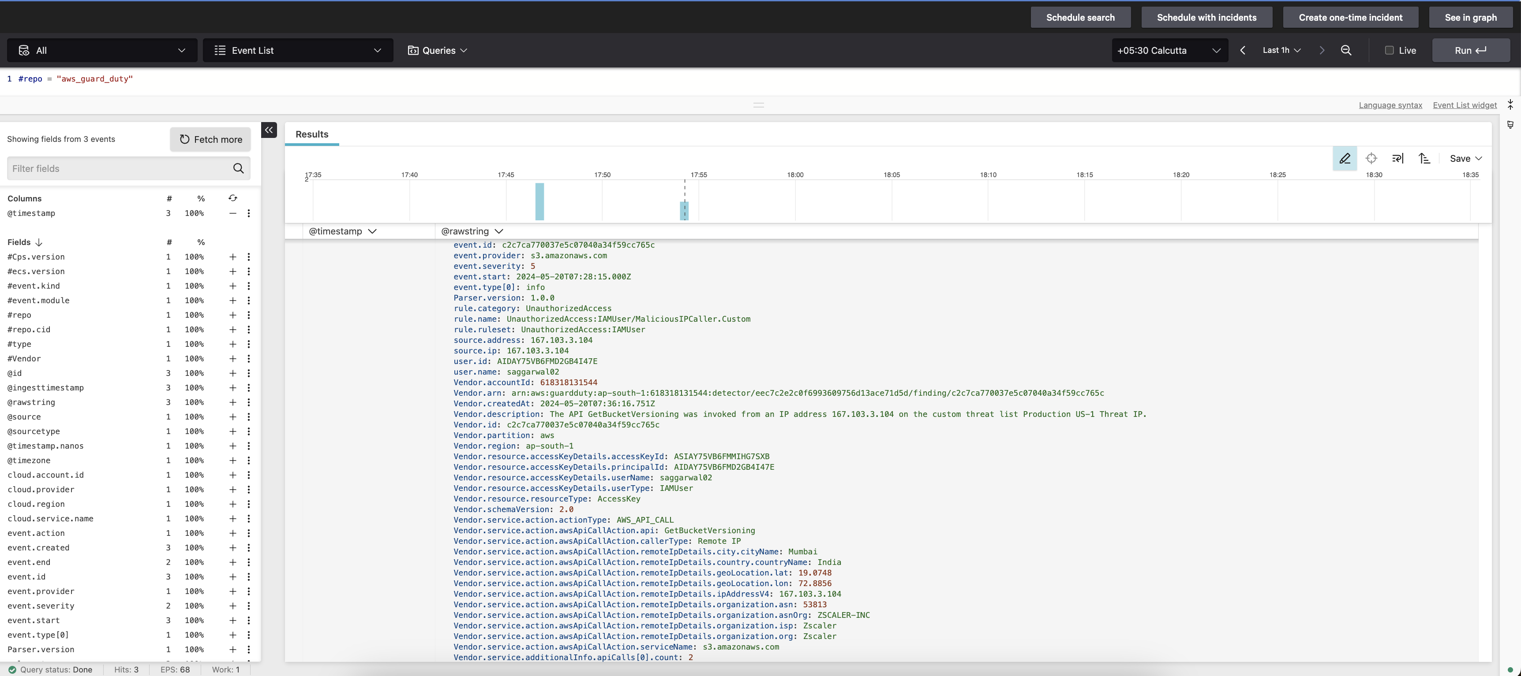Image resolution: width=1521 pixels, height=676 pixels.
Task: Open the +05:30 Calcutta timezone dropdown
Action: [1169, 50]
